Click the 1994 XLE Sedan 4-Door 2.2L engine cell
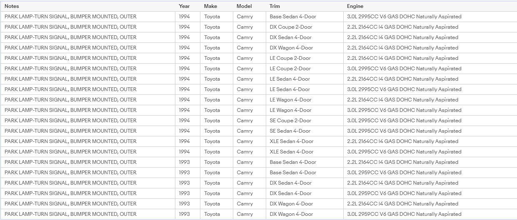The height and width of the screenshot is (220, 517). point(430,141)
